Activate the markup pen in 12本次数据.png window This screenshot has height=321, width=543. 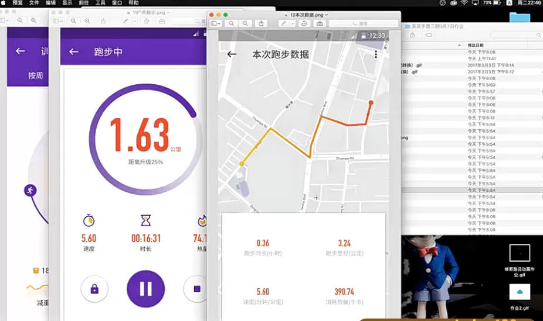[x=284, y=23]
